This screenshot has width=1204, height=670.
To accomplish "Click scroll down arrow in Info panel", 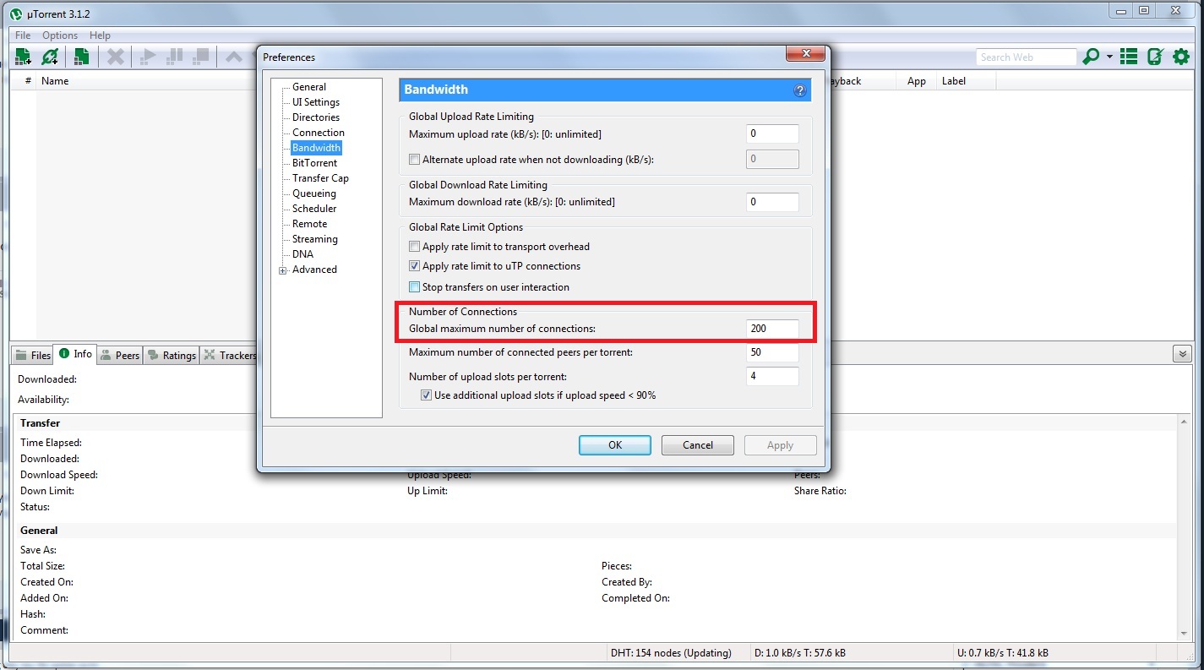I will pyautogui.click(x=1184, y=634).
